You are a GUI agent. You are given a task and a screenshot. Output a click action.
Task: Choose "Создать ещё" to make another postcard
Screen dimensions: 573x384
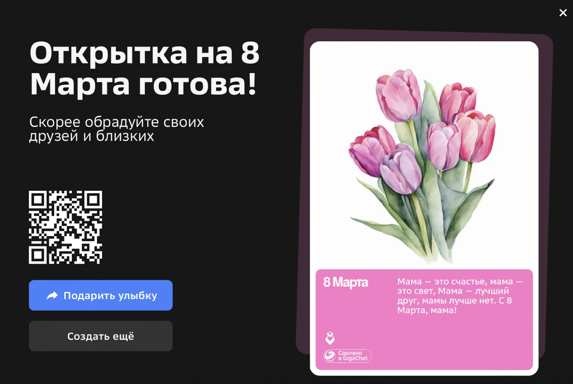(101, 336)
